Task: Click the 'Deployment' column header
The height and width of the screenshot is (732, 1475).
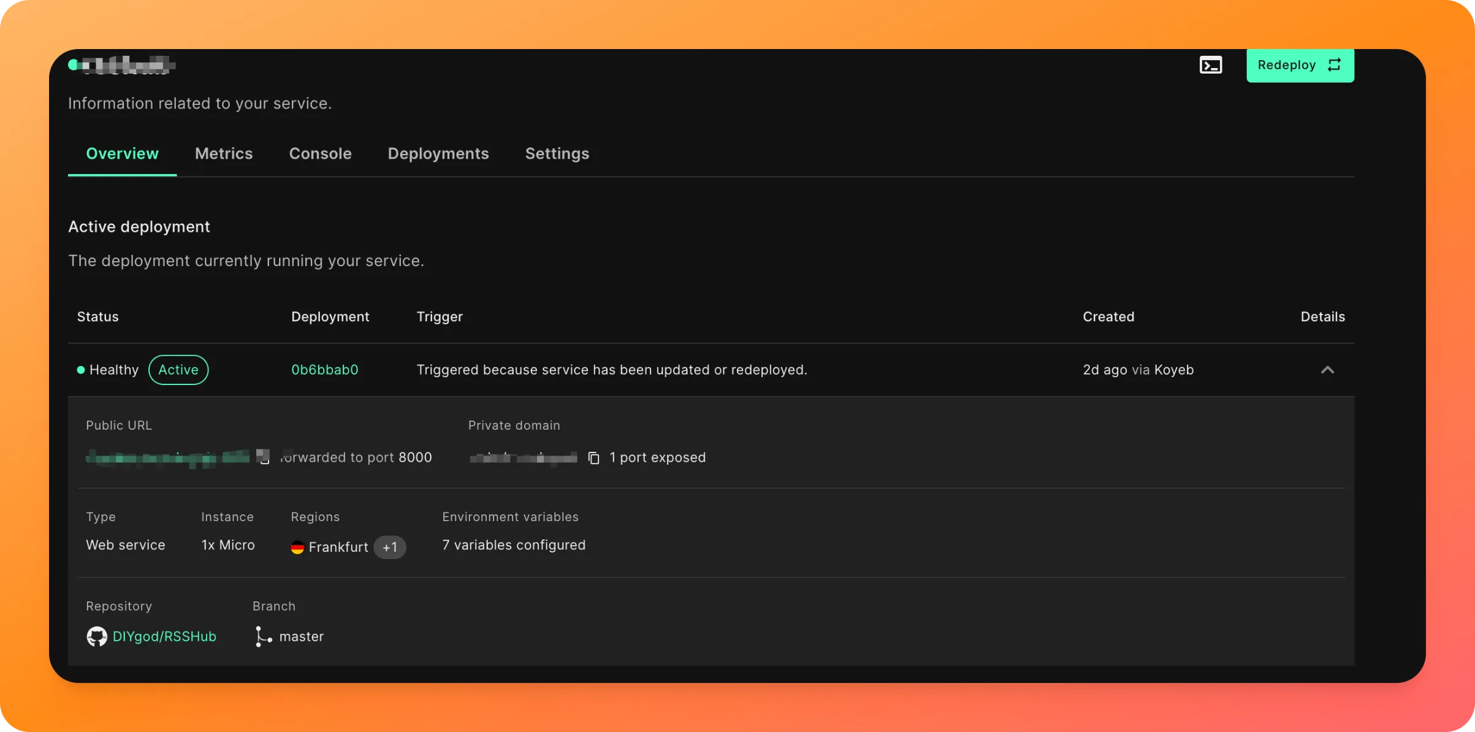Action: tap(330, 317)
